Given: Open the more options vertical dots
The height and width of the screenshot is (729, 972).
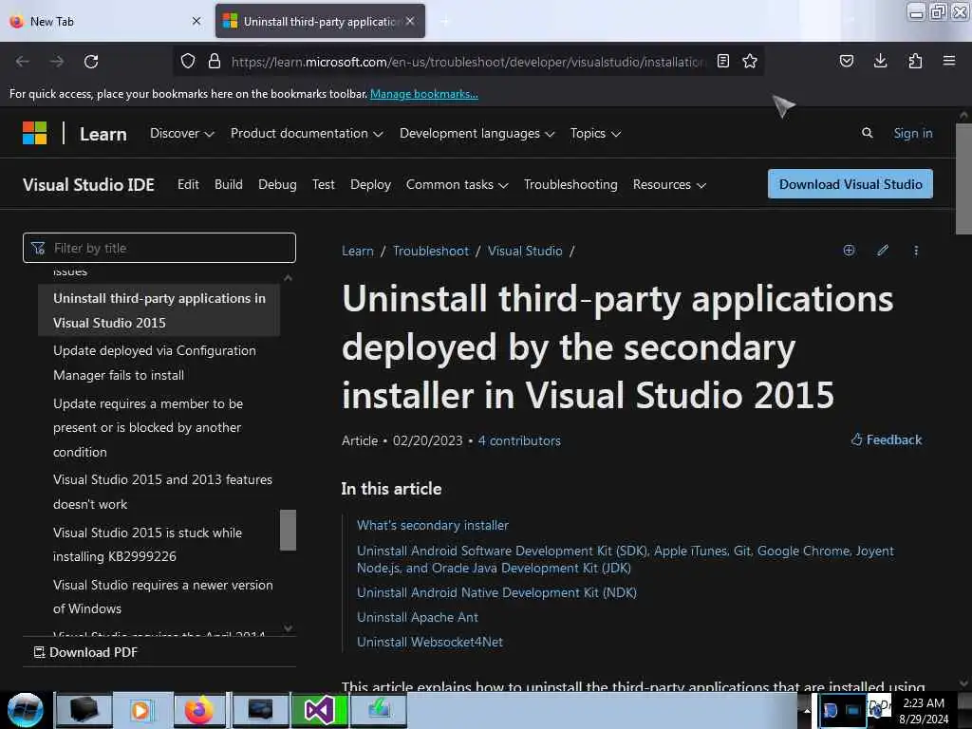Looking at the screenshot, I should coord(916,251).
